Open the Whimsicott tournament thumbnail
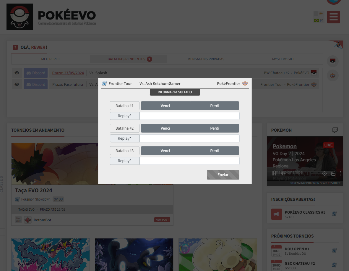Screen dimensions: 349x271 (218, 255)
